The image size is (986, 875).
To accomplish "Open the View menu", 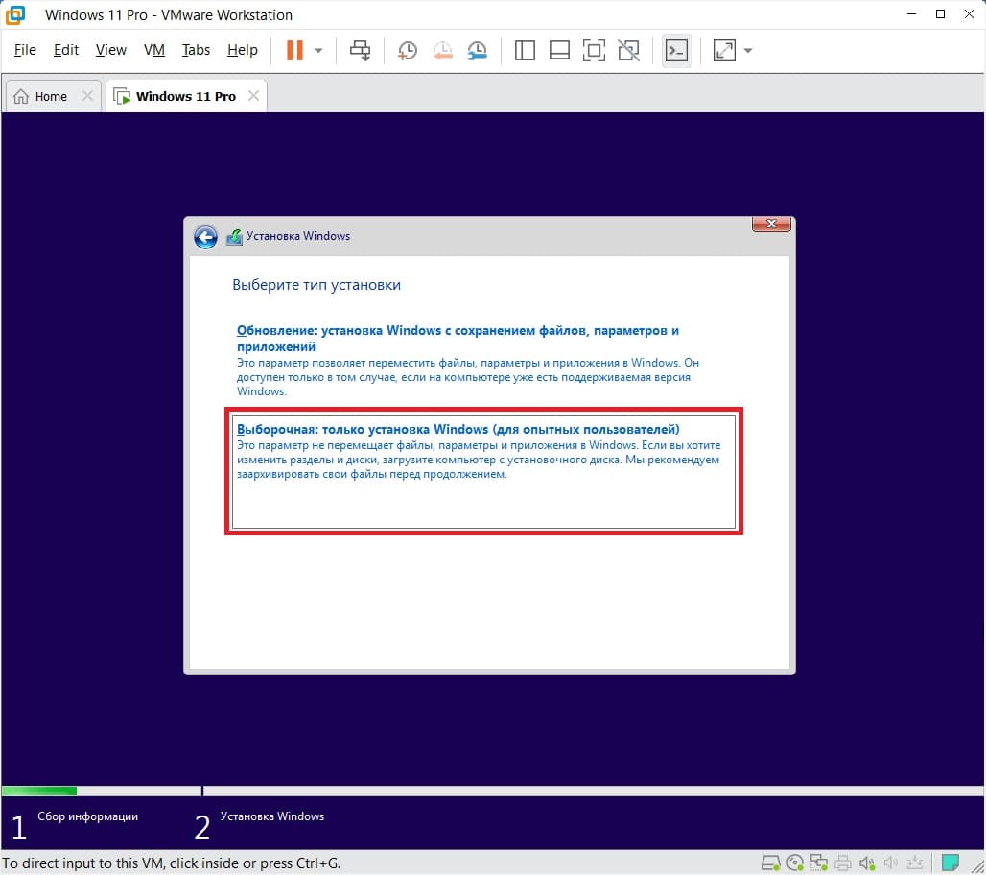I will coord(110,50).
